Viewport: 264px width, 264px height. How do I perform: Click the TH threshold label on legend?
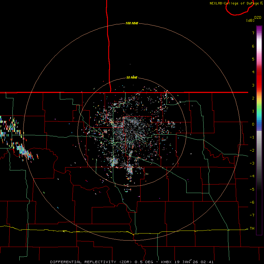[252, 229]
